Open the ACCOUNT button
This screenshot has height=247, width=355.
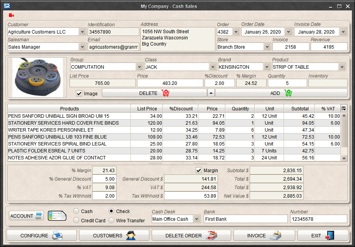click(27, 216)
